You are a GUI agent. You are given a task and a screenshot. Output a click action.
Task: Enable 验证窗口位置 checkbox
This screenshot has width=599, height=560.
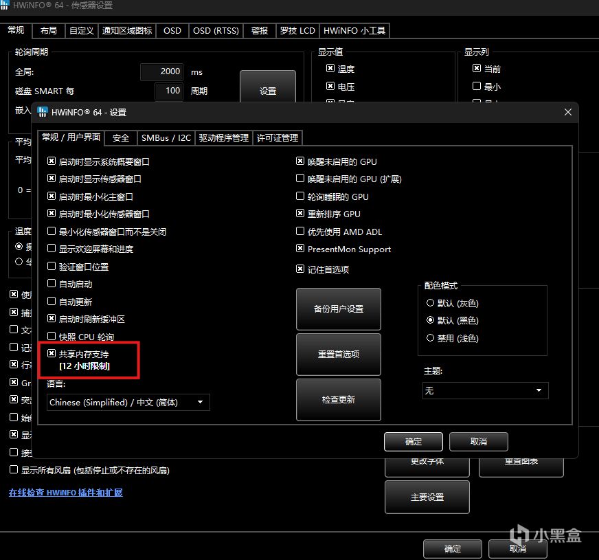tap(52, 266)
